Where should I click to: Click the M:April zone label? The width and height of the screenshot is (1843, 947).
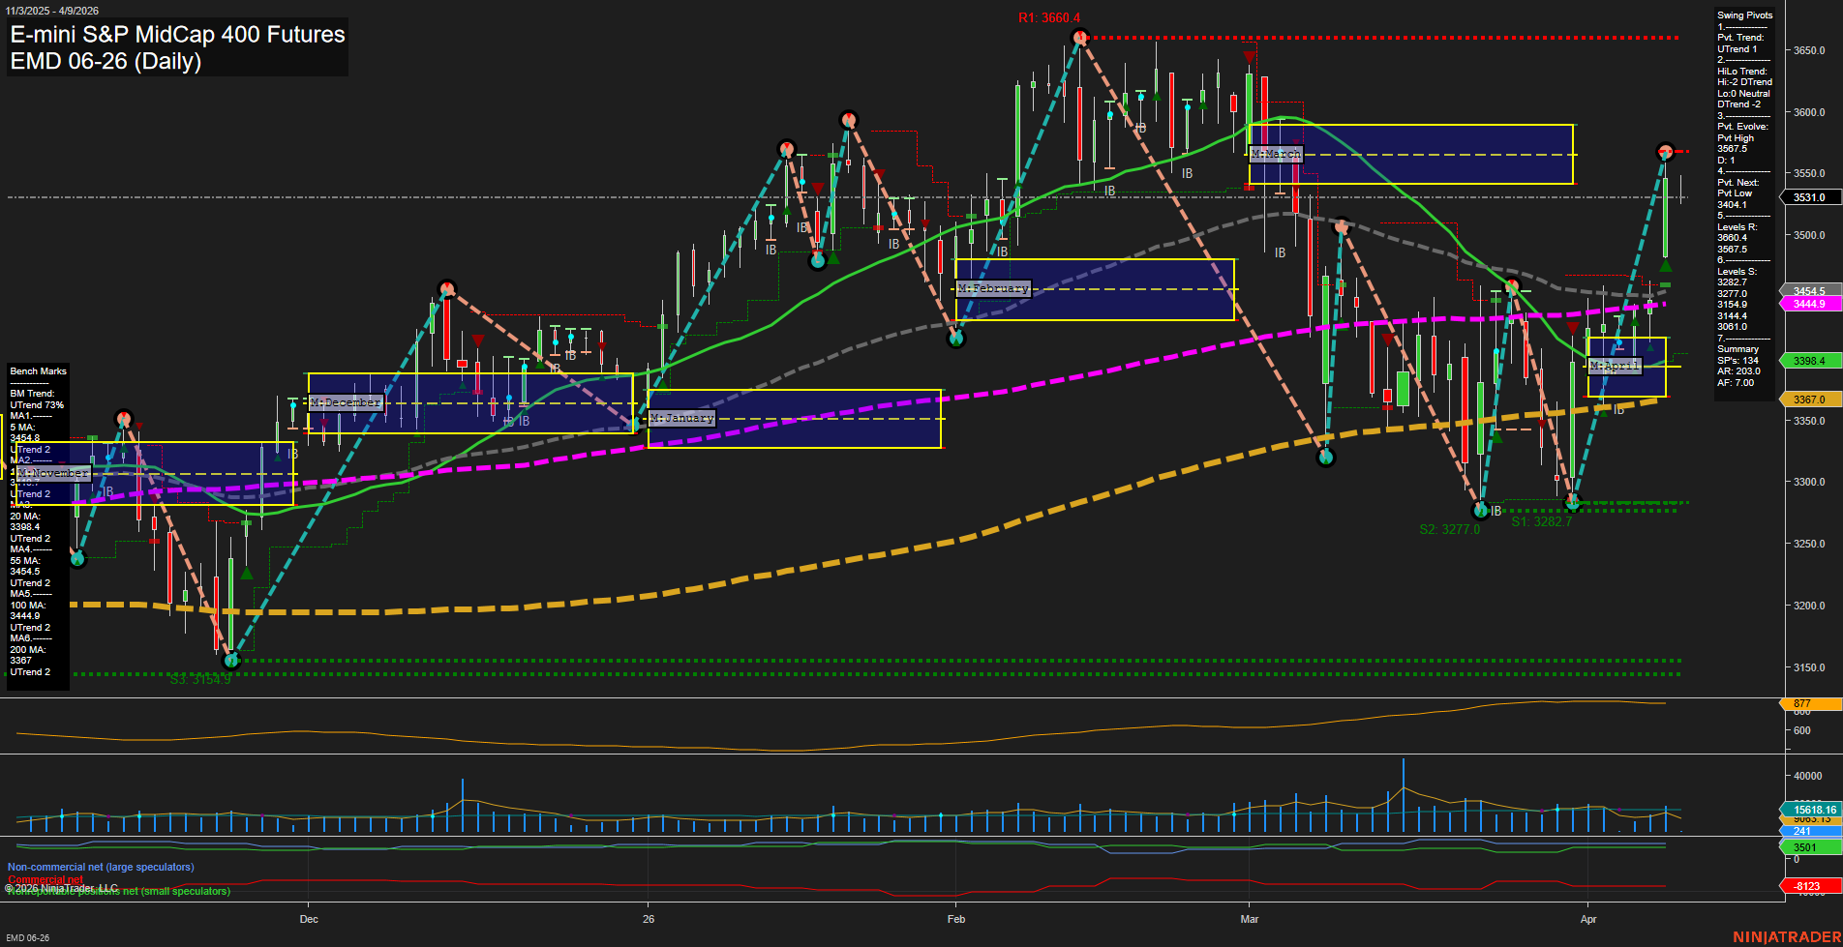[1616, 366]
